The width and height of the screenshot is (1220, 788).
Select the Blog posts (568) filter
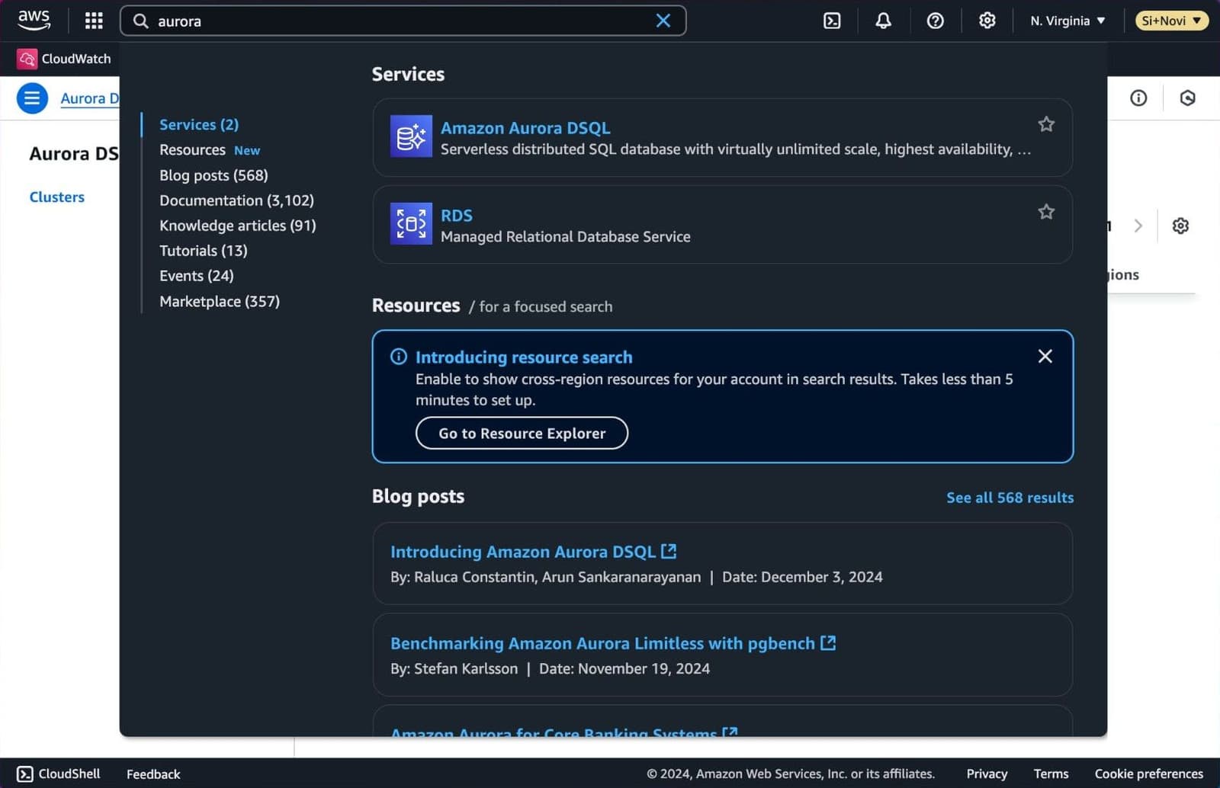(213, 175)
